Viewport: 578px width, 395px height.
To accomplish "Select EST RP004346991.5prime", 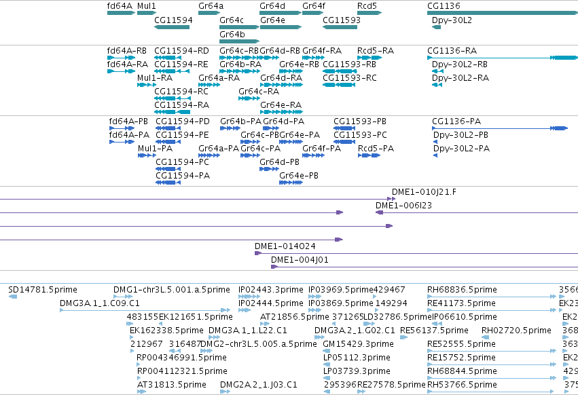I will point(139,364).
